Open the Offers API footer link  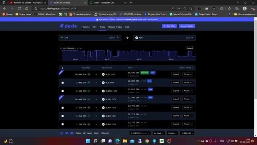pyautogui.click(x=105, y=133)
